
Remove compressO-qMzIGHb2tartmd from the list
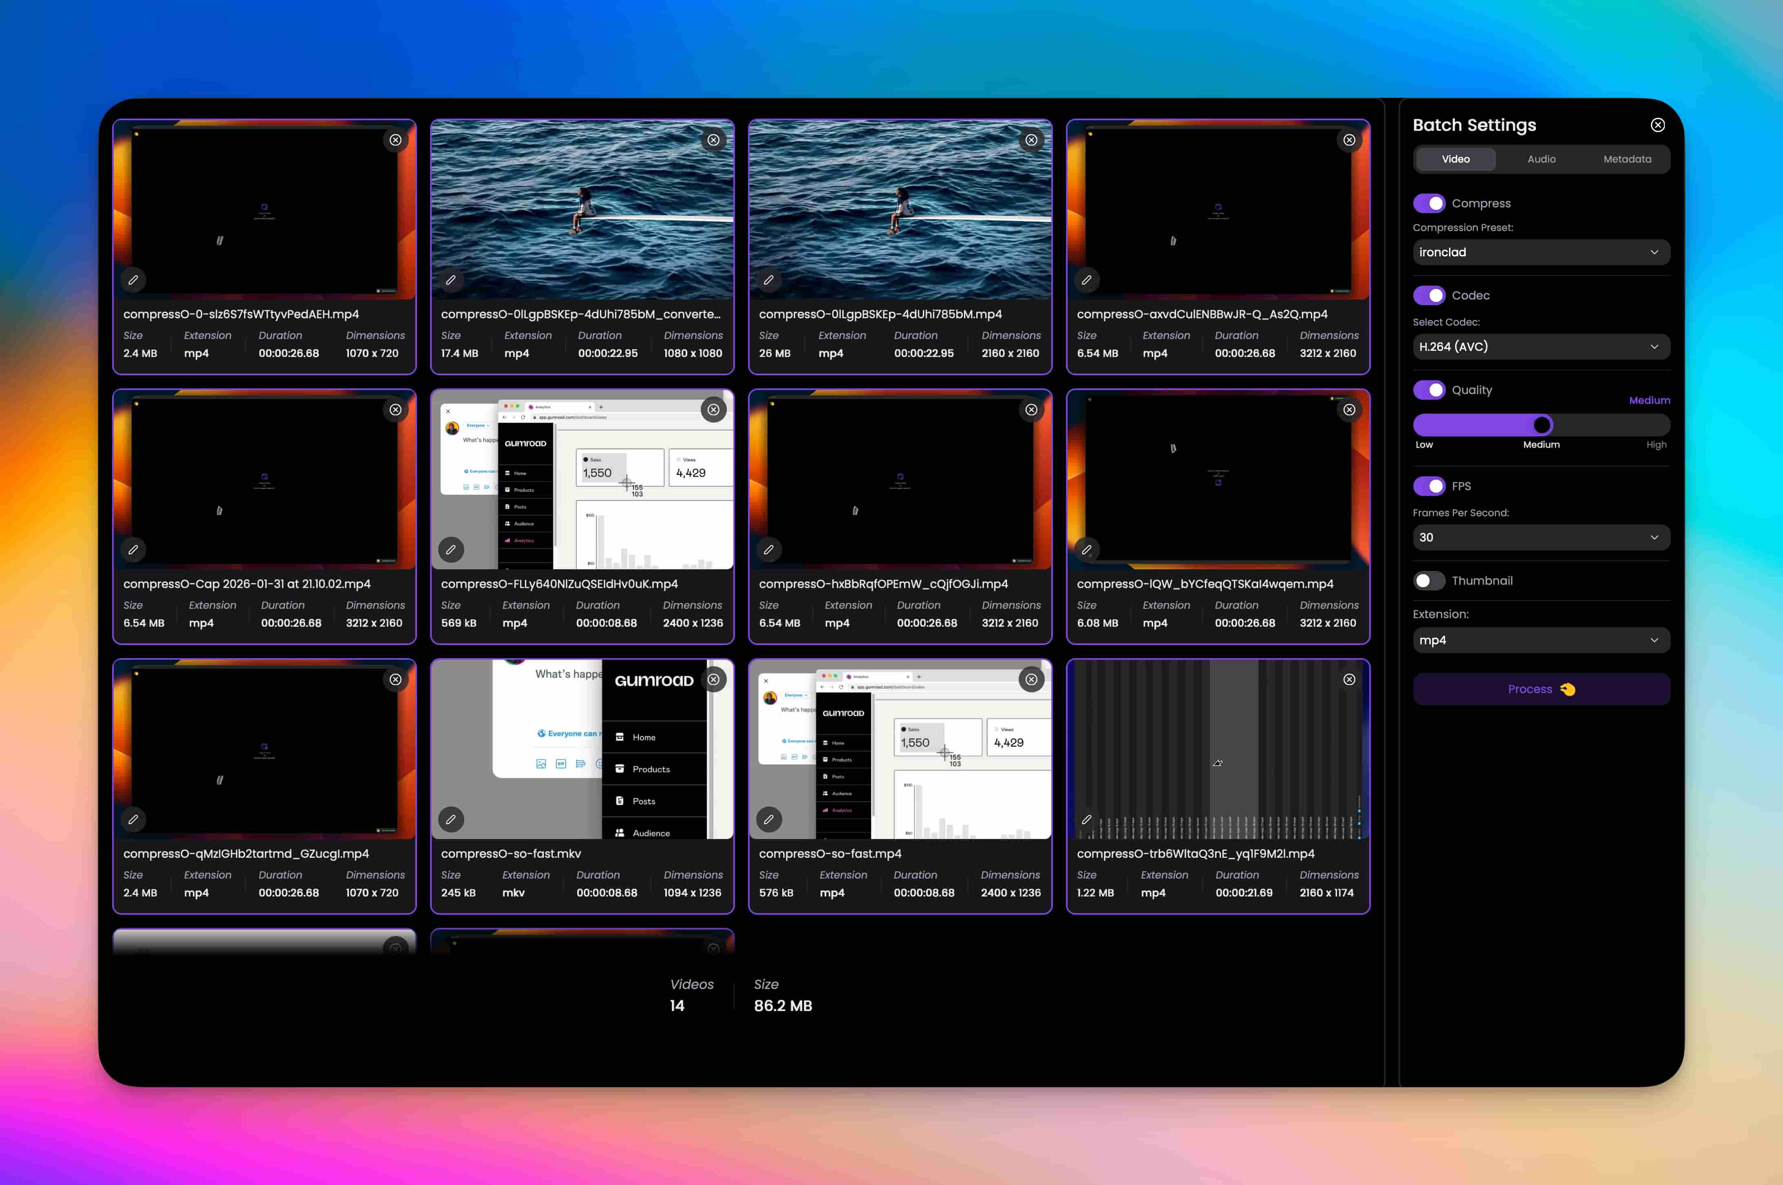(x=395, y=679)
